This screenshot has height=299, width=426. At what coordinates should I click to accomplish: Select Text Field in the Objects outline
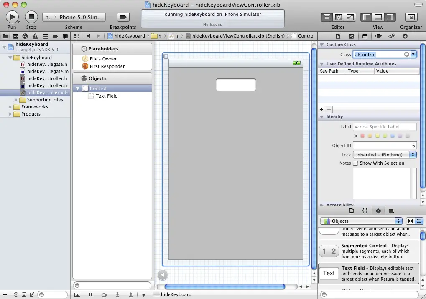point(107,96)
